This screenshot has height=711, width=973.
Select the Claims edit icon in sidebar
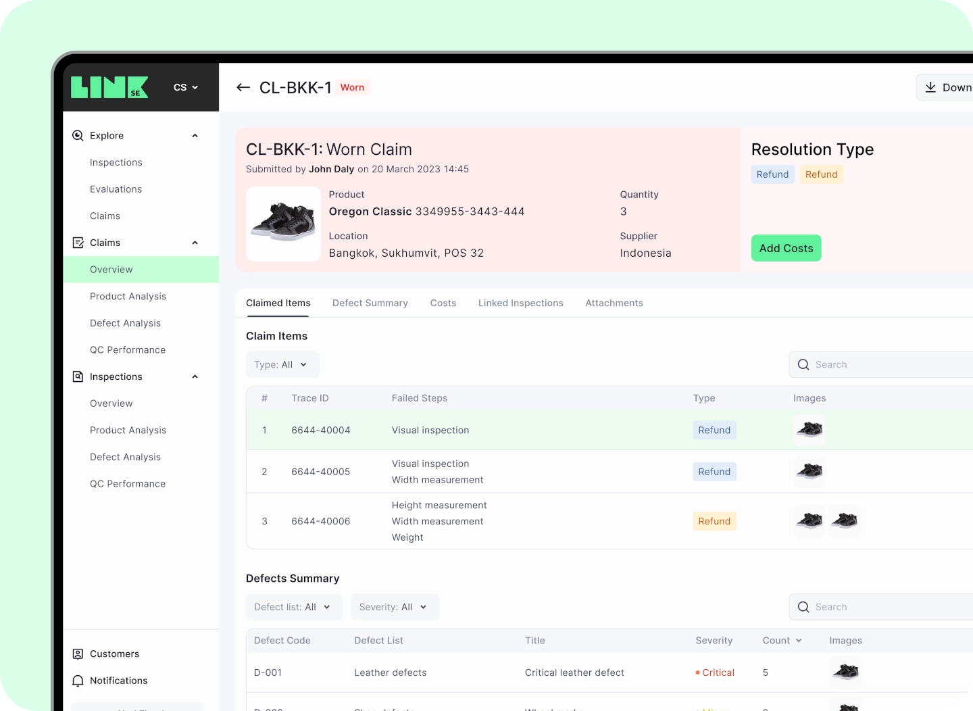click(x=77, y=242)
